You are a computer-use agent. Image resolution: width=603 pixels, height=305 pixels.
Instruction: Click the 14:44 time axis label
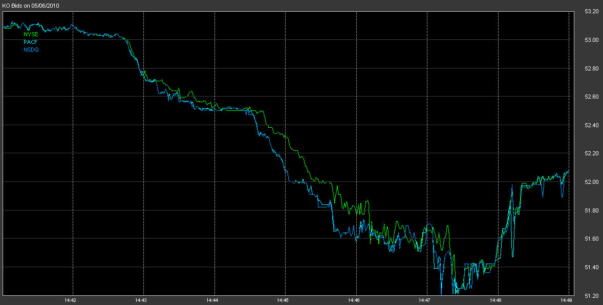pyautogui.click(x=212, y=300)
